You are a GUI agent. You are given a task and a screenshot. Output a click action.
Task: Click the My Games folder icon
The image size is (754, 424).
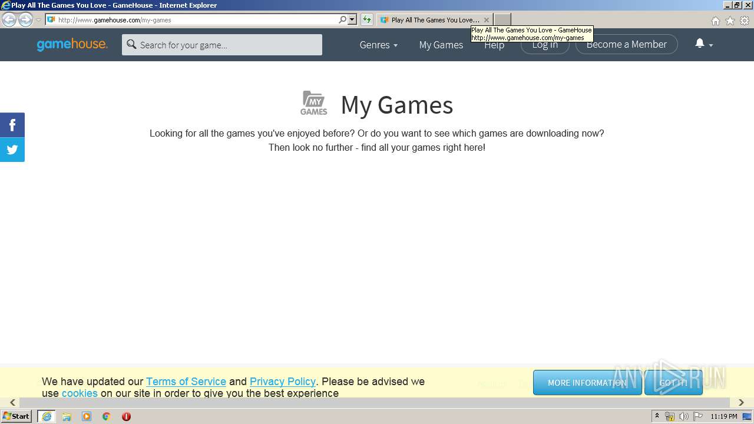point(313,103)
